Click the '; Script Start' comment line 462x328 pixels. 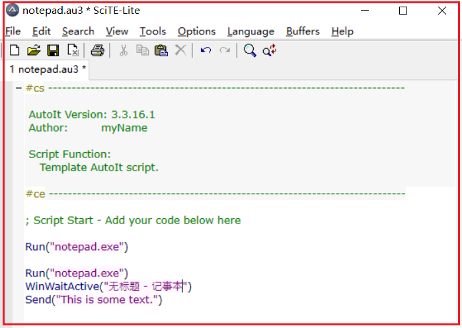point(133,220)
